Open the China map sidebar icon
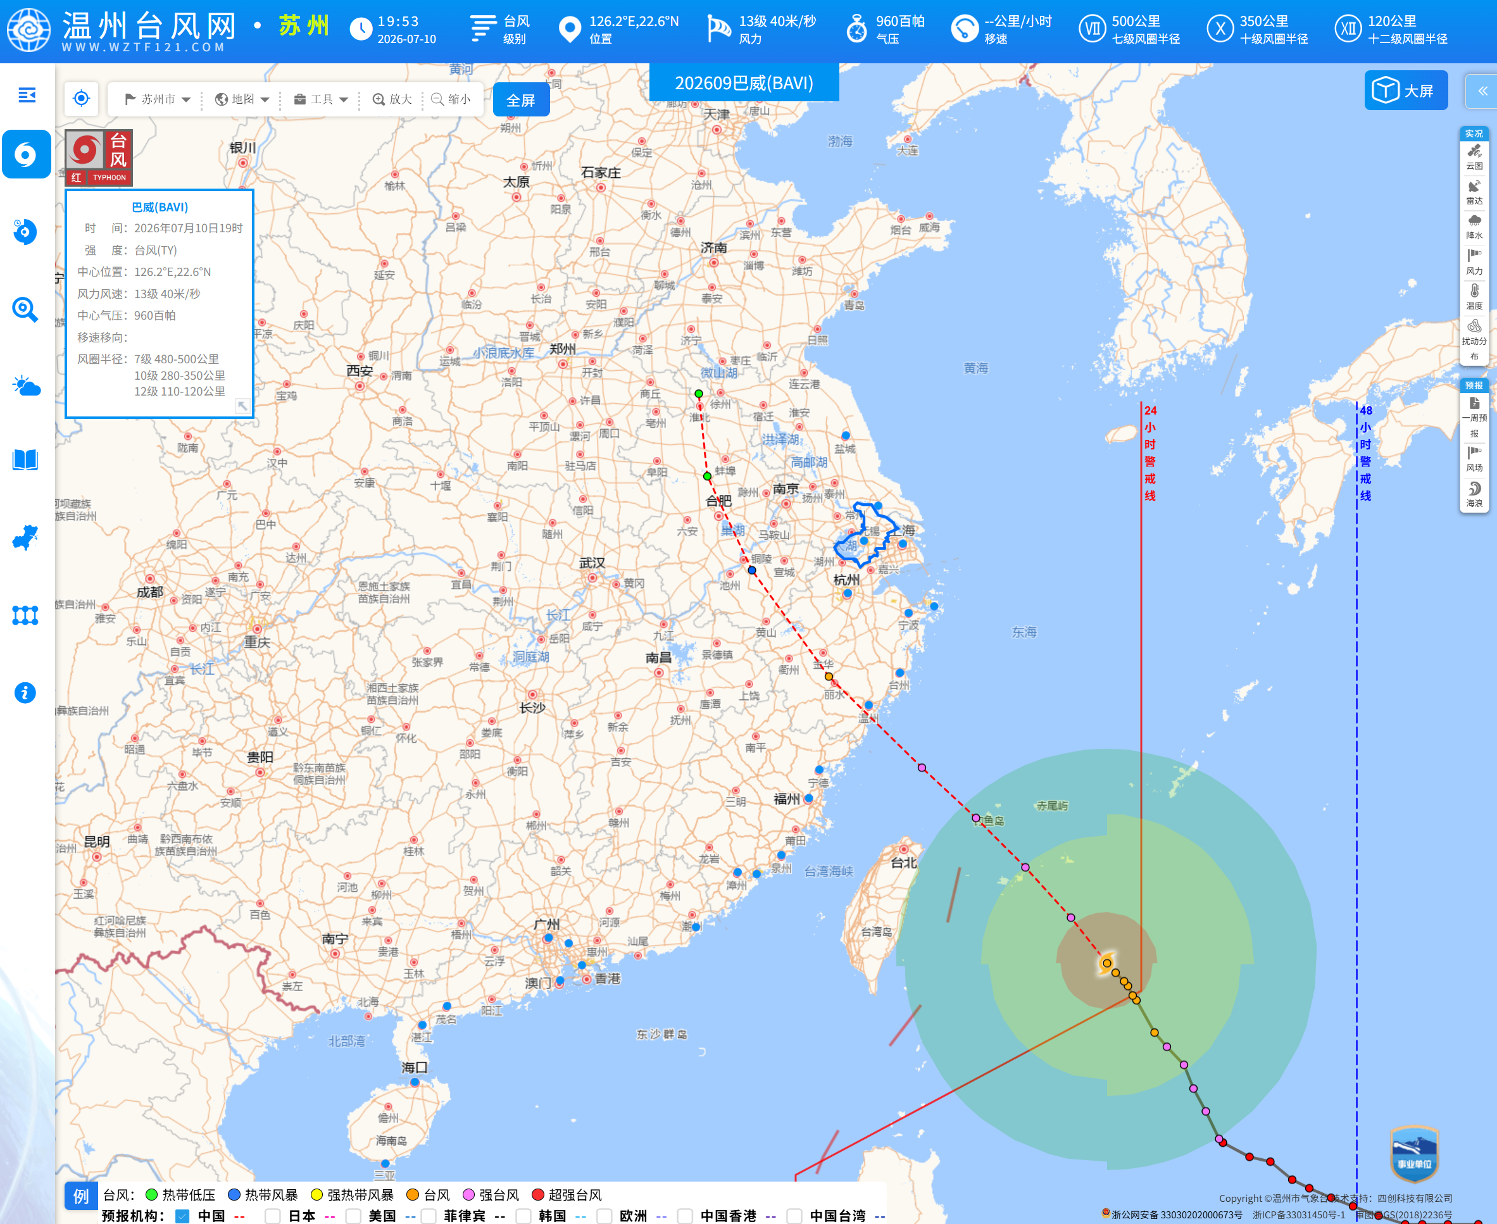1497x1224 pixels. pyautogui.click(x=25, y=538)
